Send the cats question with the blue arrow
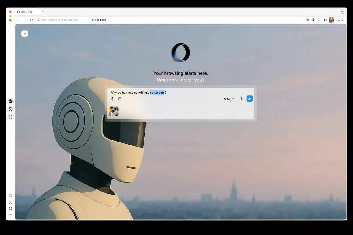Viewport: 353px width, 235px height. pyautogui.click(x=249, y=98)
